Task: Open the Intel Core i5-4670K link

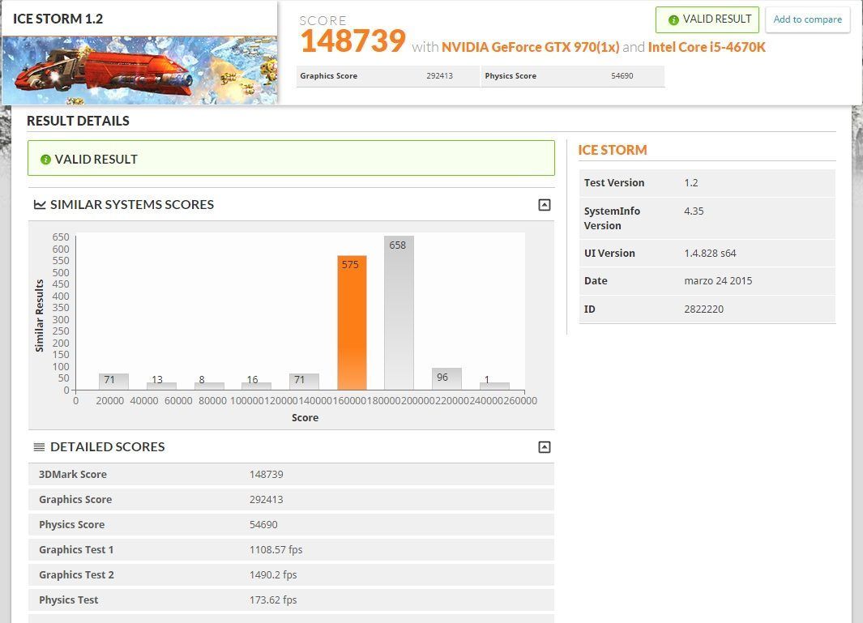Action: (x=707, y=47)
